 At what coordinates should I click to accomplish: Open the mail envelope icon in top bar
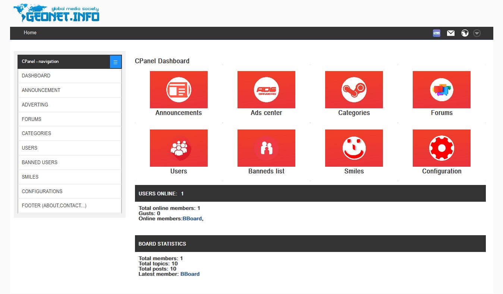[x=451, y=33]
